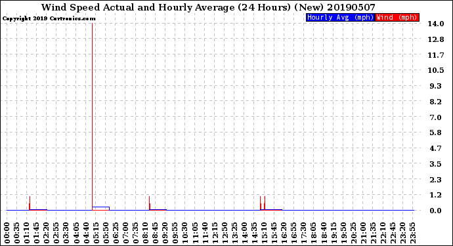Click the 16:55 time axis label

coord(294,233)
